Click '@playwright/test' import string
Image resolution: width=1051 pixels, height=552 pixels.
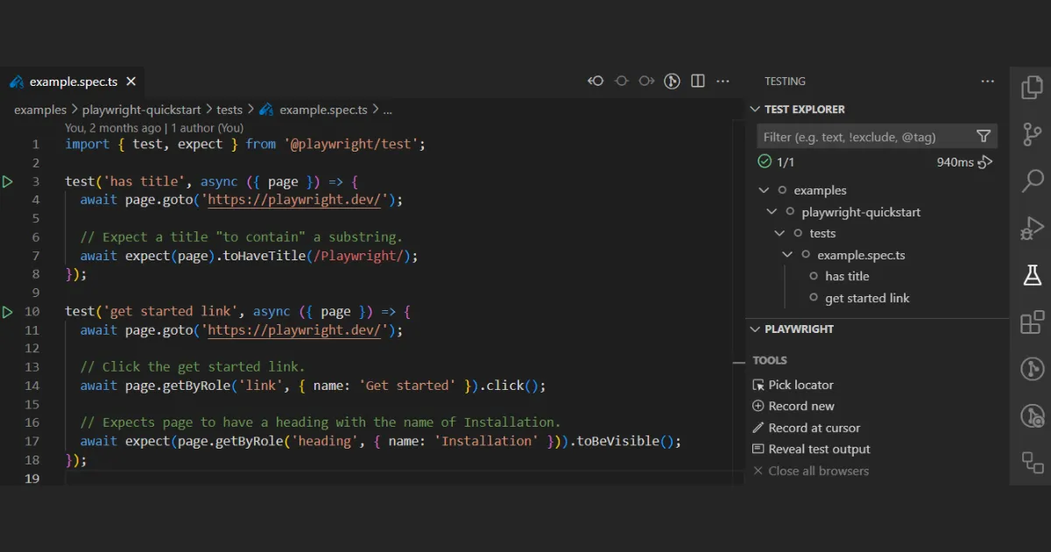(350, 144)
